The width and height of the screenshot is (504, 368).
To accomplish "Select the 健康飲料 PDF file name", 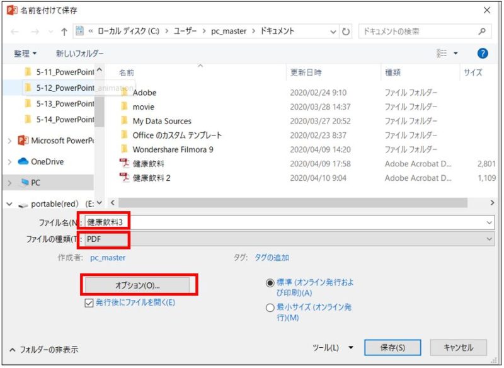I will (148, 164).
